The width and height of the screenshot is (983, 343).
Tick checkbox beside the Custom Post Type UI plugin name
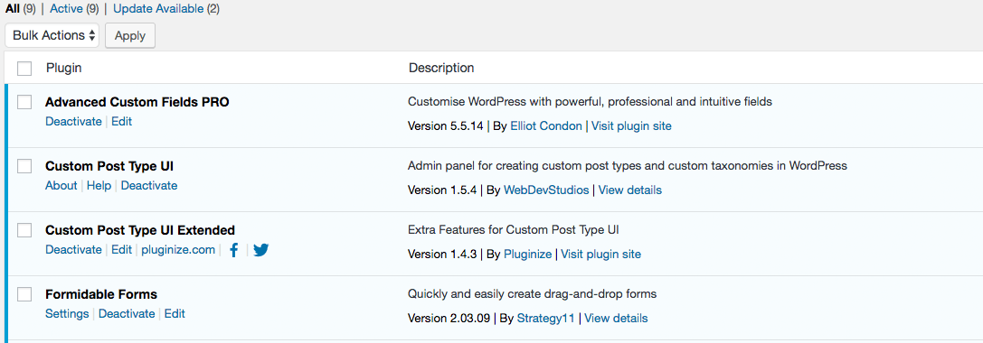tap(24, 166)
